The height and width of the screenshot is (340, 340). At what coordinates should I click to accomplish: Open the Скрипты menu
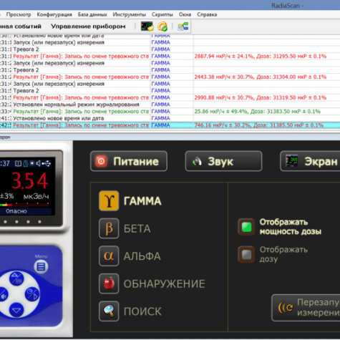162,14
